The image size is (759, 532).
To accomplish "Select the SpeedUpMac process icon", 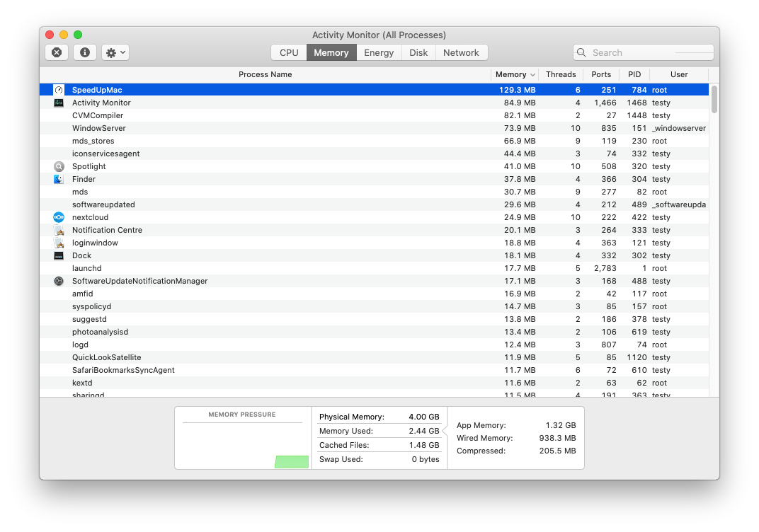I will coord(59,90).
